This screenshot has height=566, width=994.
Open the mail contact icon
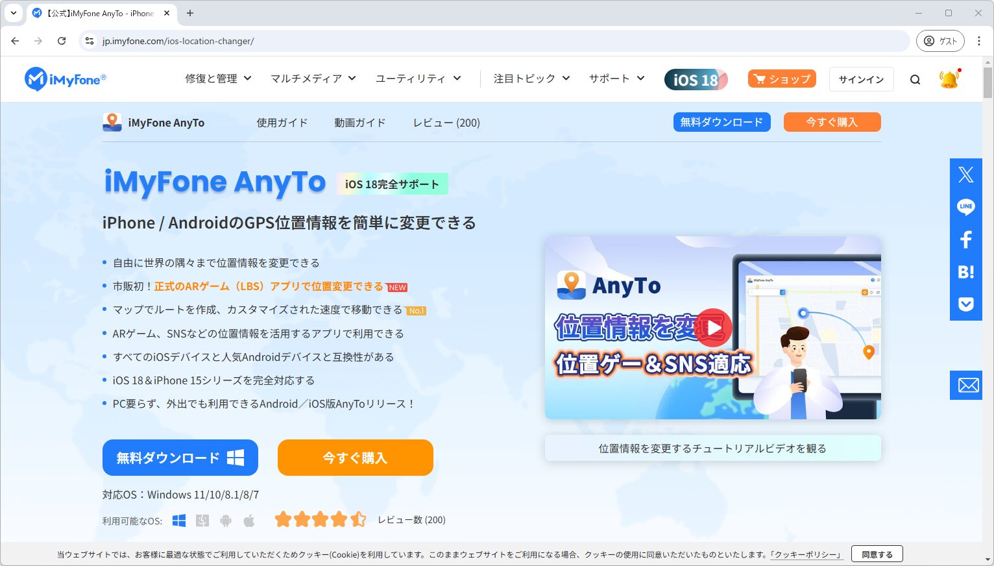tap(966, 385)
